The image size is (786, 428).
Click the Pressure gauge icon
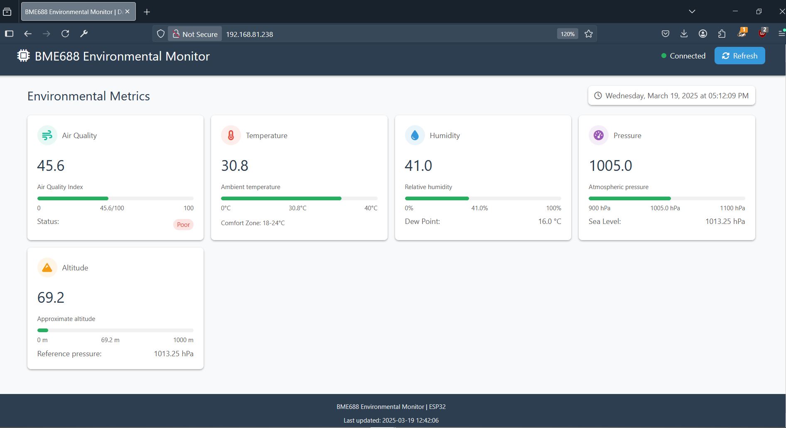tap(599, 135)
